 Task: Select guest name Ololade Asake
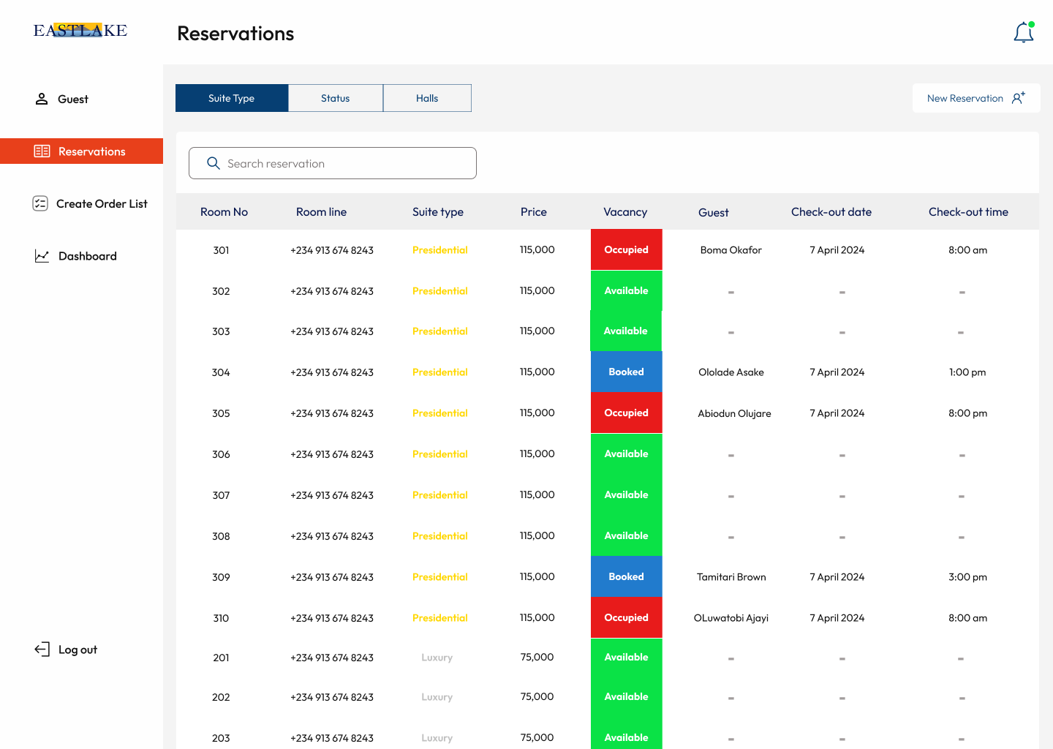[x=731, y=372]
